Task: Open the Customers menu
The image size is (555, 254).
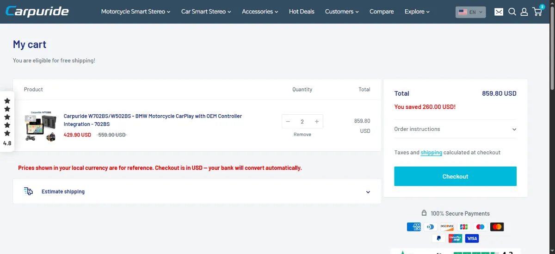Action: (x=342, y=12)
